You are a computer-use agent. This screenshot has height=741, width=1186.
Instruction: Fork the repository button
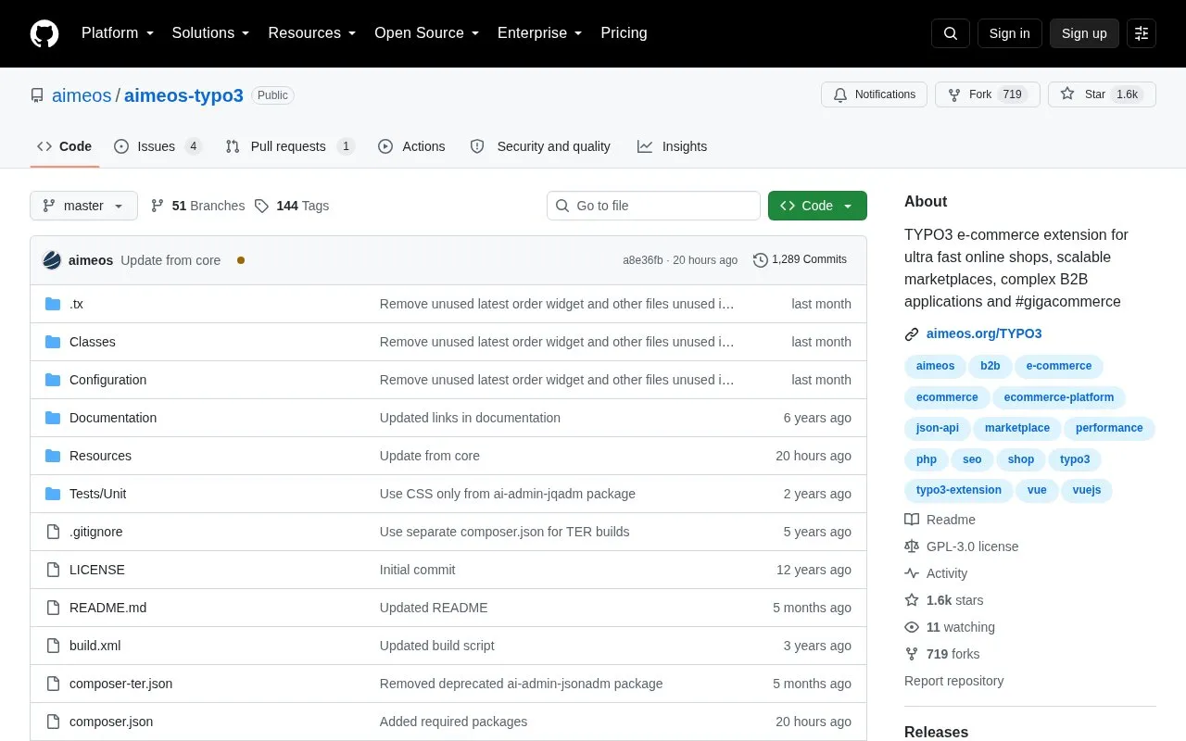988,94
